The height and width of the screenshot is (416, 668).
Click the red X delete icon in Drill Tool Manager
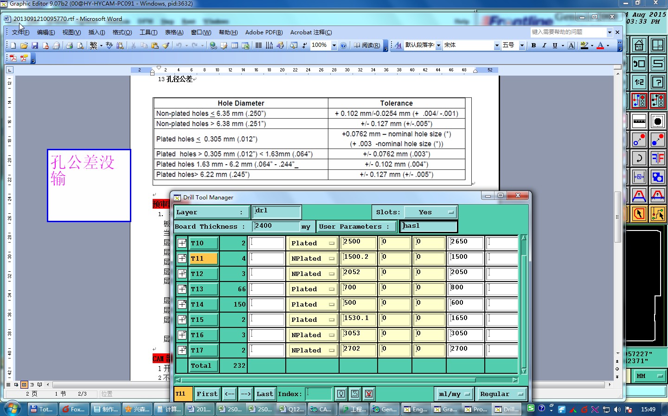(x=369, y=394)
